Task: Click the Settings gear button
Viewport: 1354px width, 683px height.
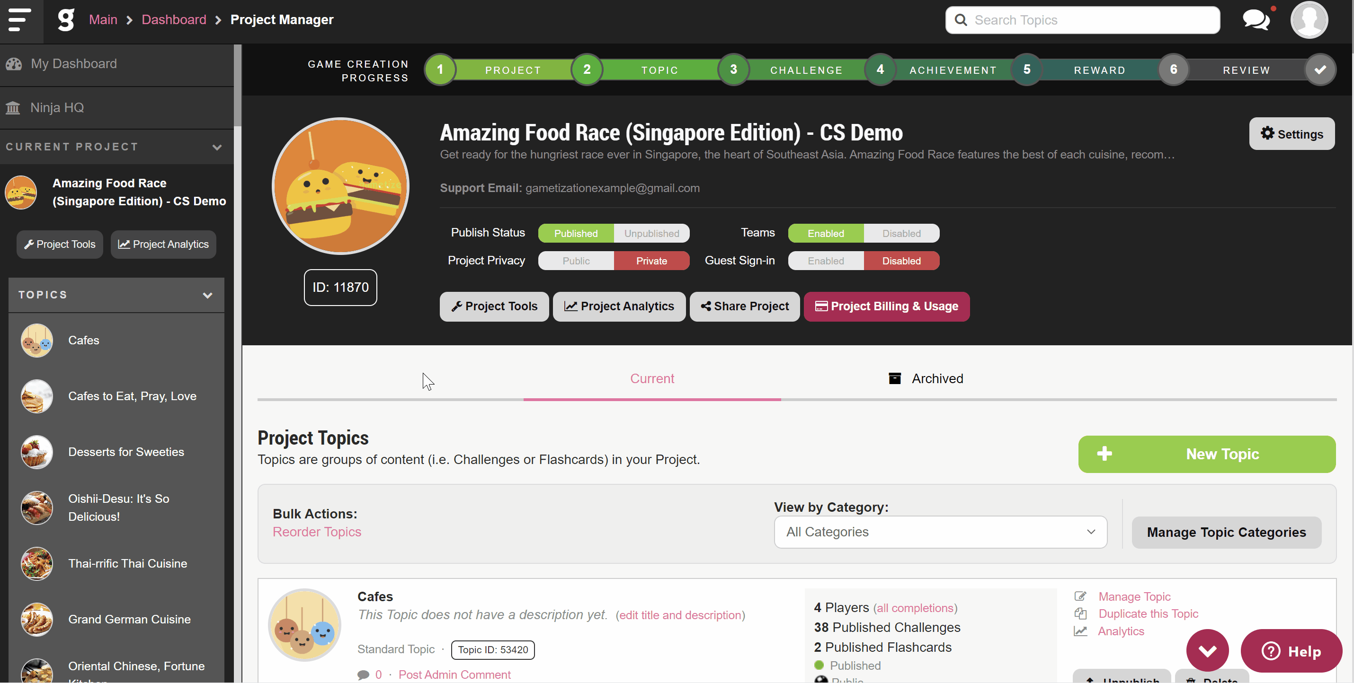Action: coord(1292,133)
